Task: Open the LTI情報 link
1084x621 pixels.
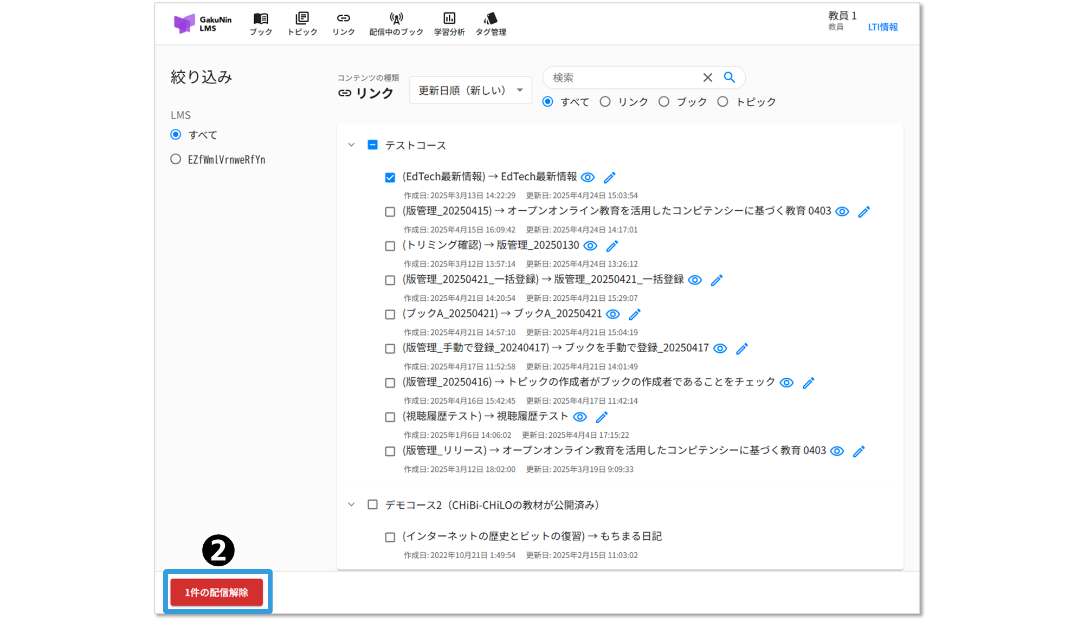Action: pos(882,27)
